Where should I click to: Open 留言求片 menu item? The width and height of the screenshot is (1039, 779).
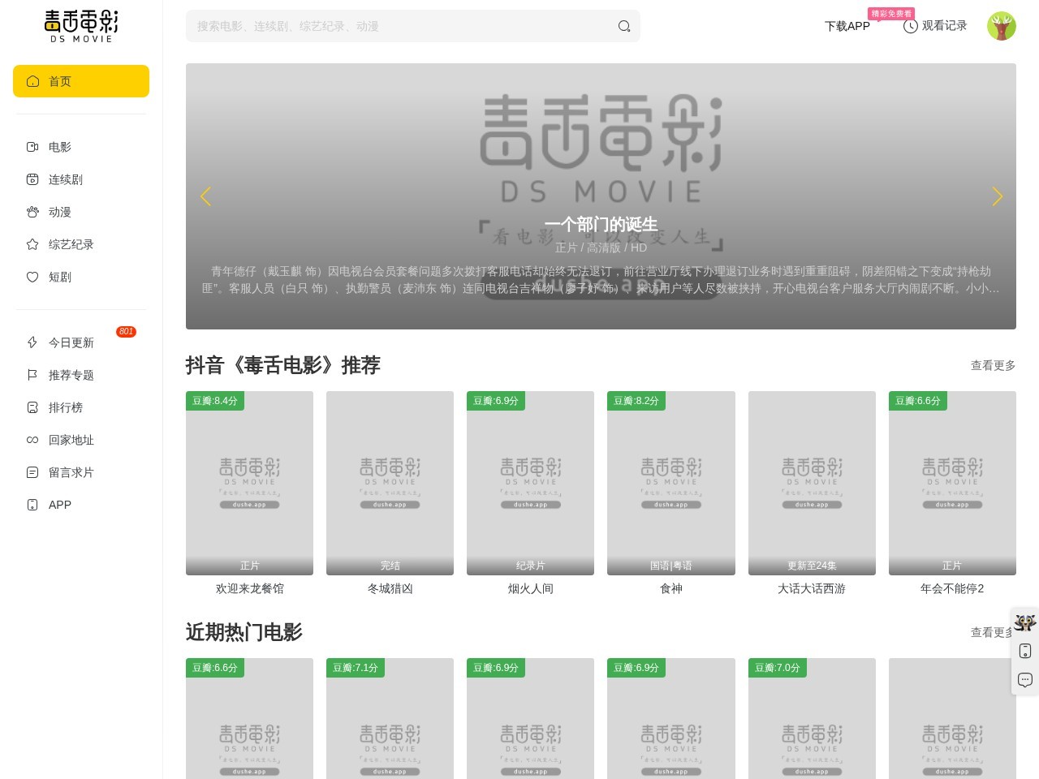click(81, 472)
